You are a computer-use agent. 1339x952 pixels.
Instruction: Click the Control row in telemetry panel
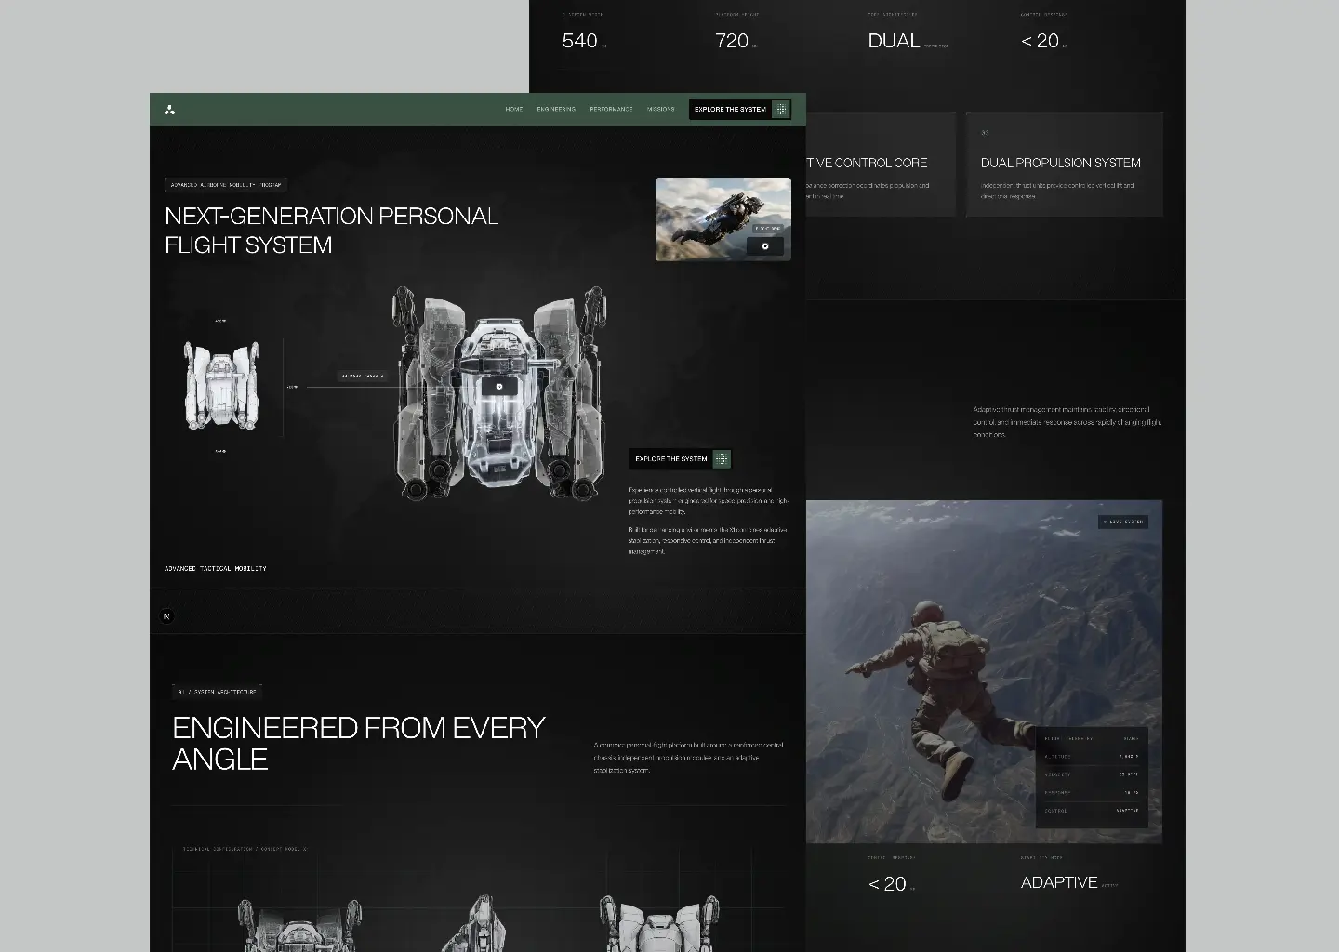[x=1092, y=811]
